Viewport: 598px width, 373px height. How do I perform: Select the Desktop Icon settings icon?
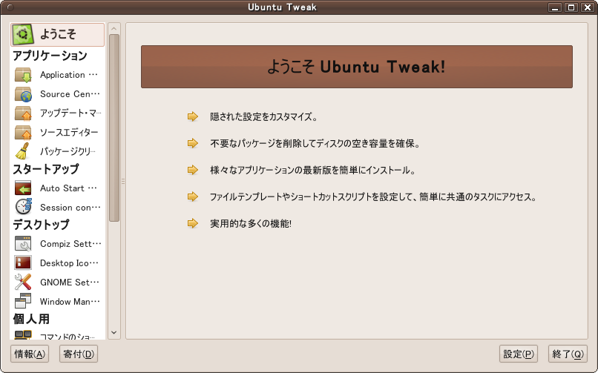tap(23, 263)
